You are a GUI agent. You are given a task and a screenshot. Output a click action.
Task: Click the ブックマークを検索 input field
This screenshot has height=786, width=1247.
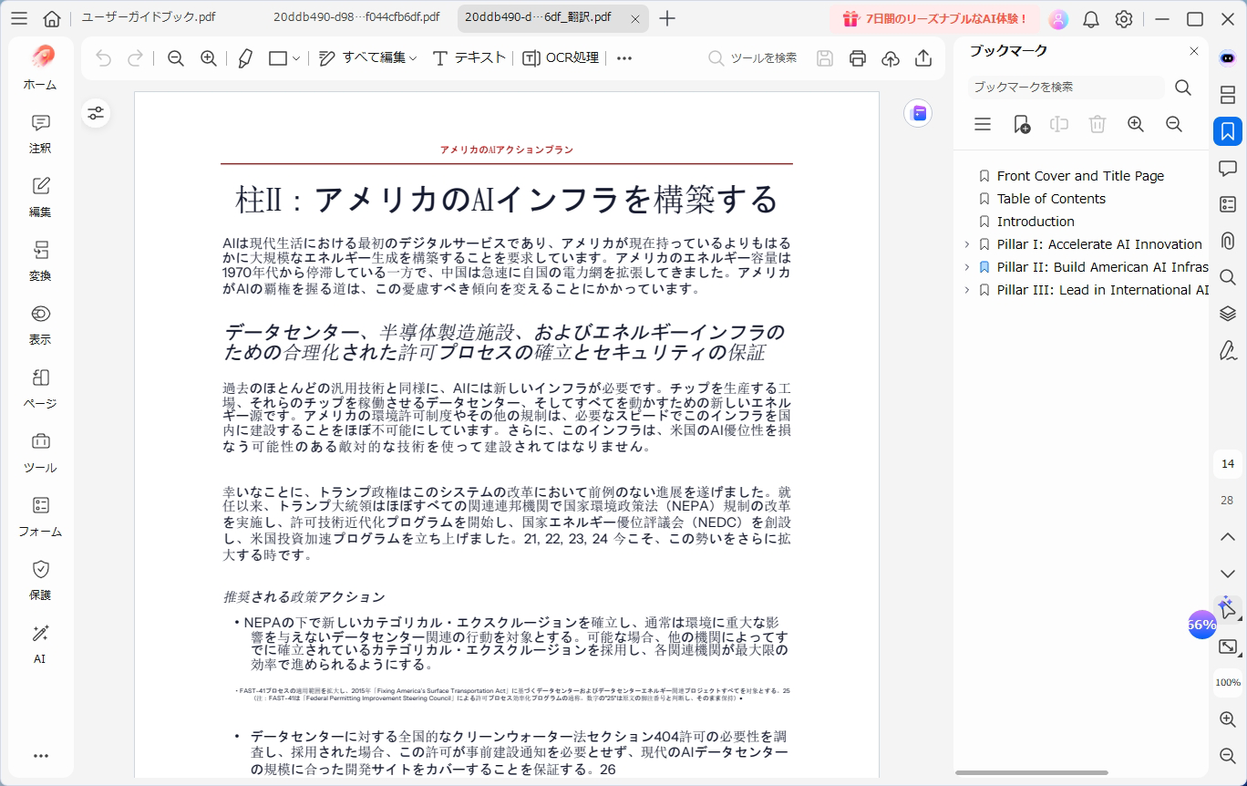pyautogui.click(x=1067, y=88)
